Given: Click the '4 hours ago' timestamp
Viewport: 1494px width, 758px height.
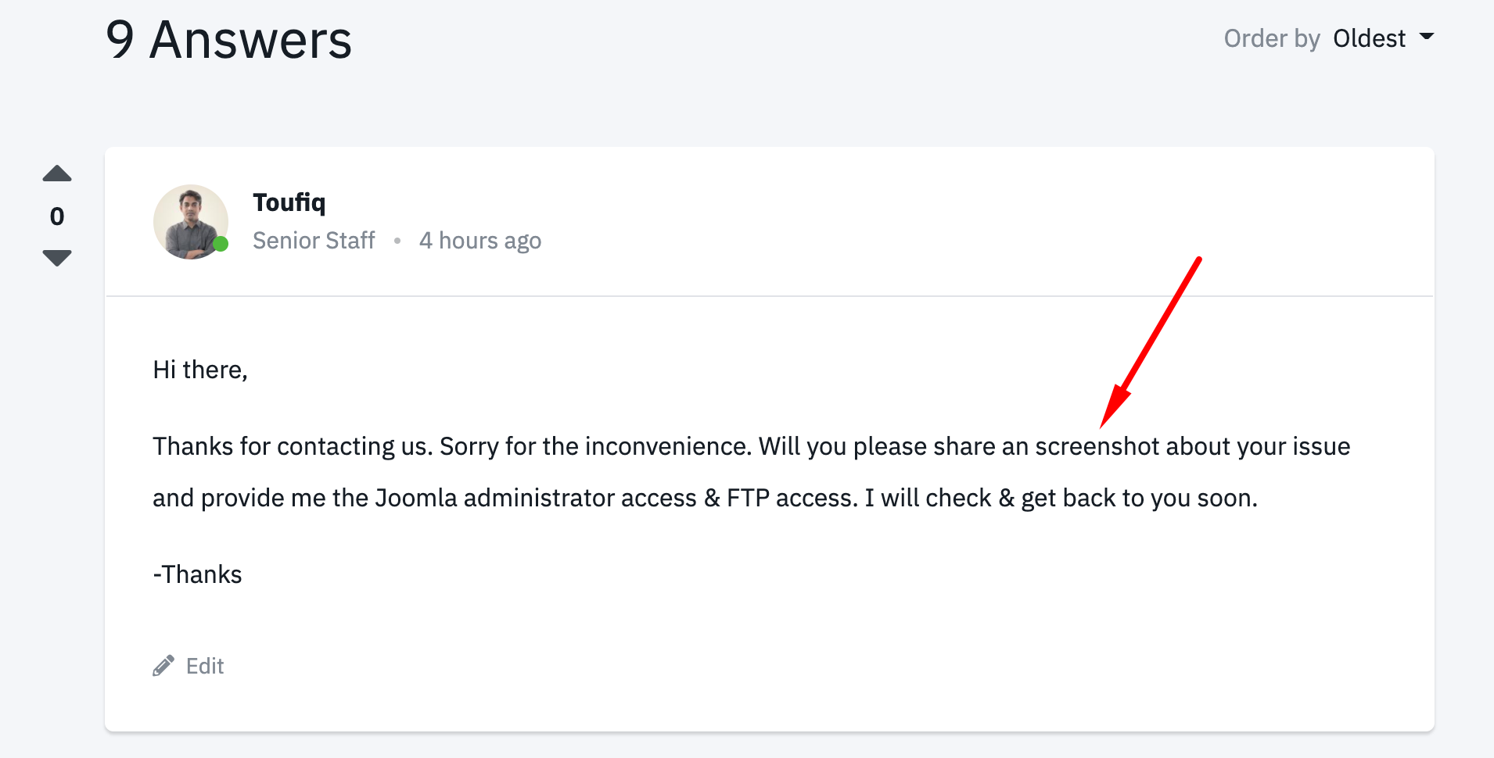Looking at the screenshot, I should (x=479, y=241).
